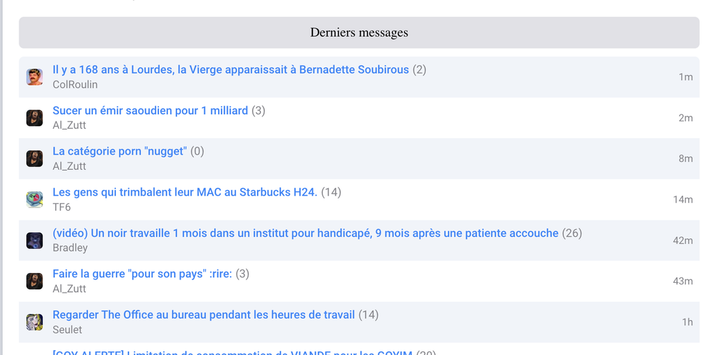Open the "nugget" category thread
711x355 pixels.
[119, 151]
